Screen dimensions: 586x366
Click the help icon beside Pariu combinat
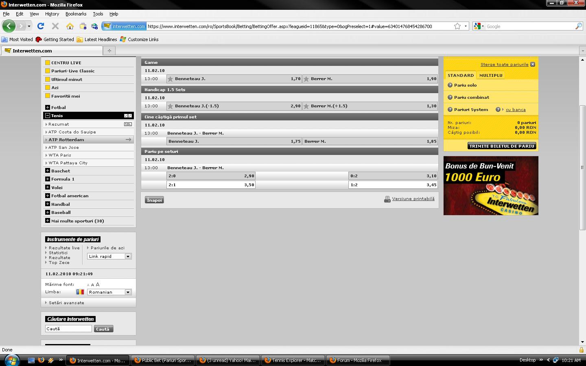click(450, 97)
